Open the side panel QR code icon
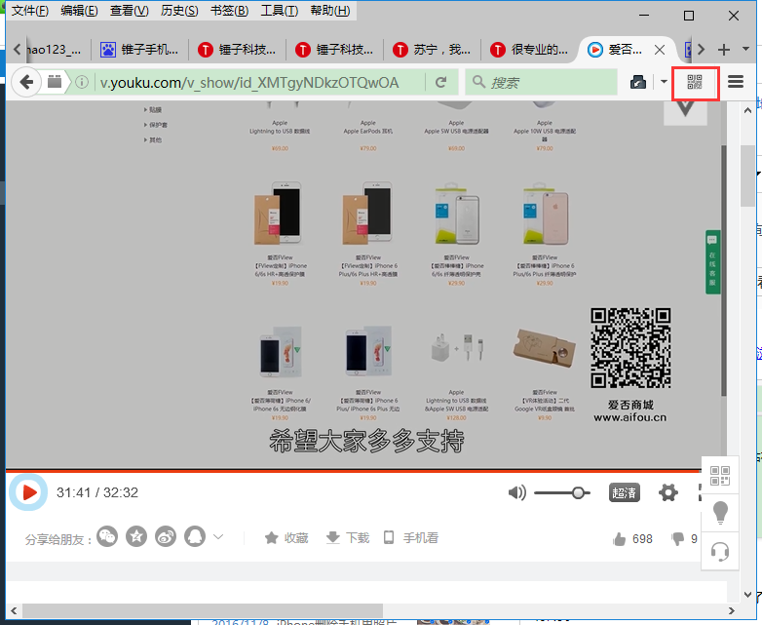The image size is (762, 625). click(x=720, y=475)
